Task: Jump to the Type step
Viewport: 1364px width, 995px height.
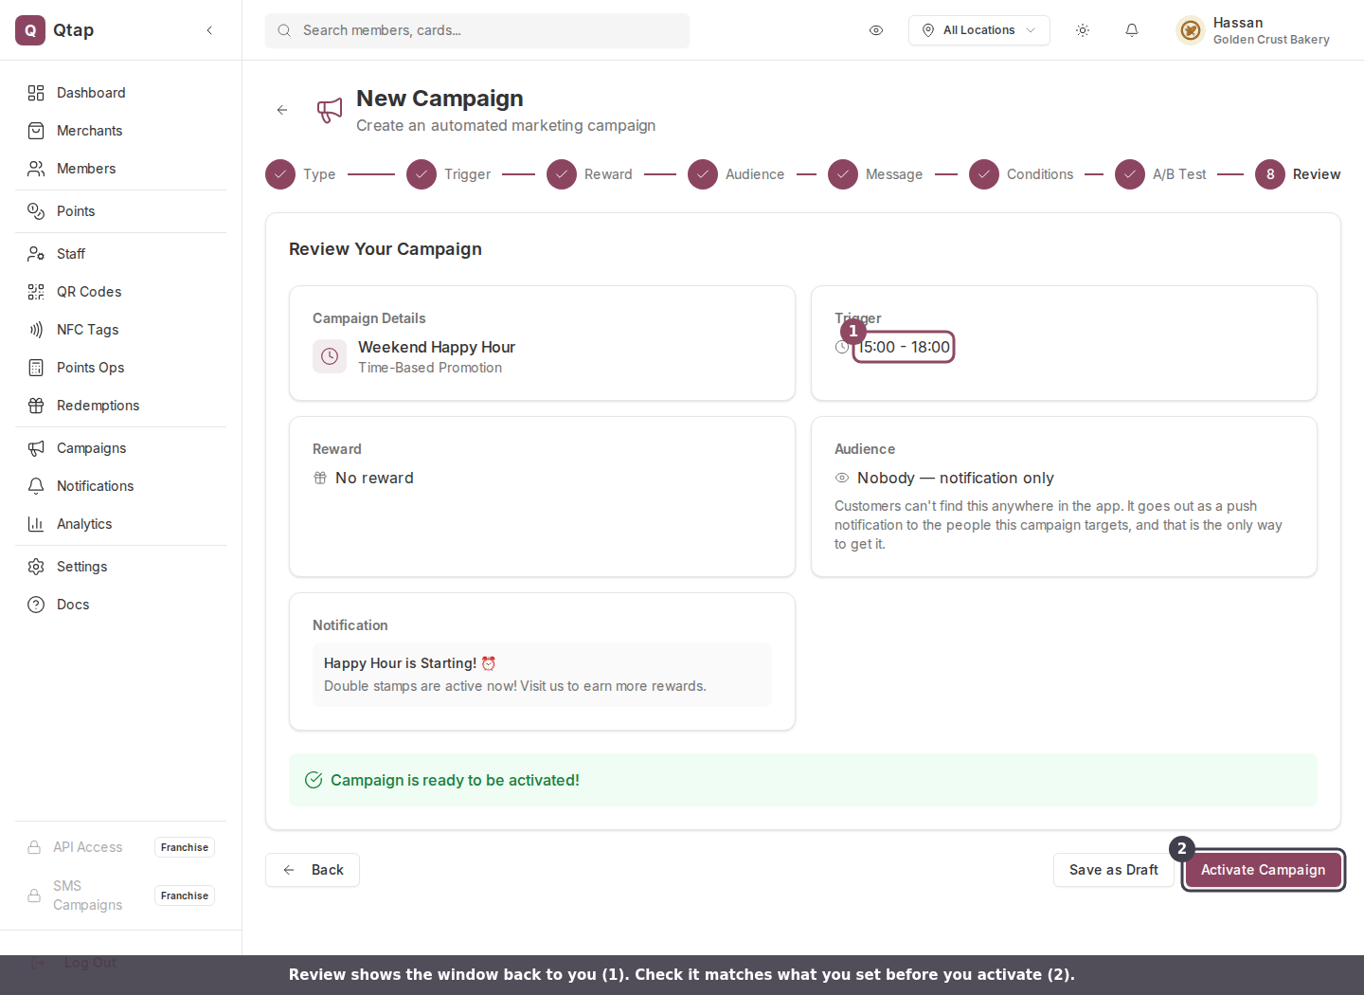Action: point(300,174)
